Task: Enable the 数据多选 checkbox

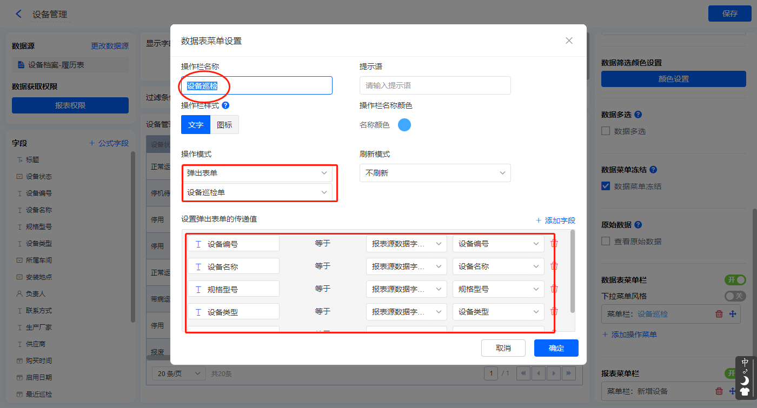Action: pos(606,131)
